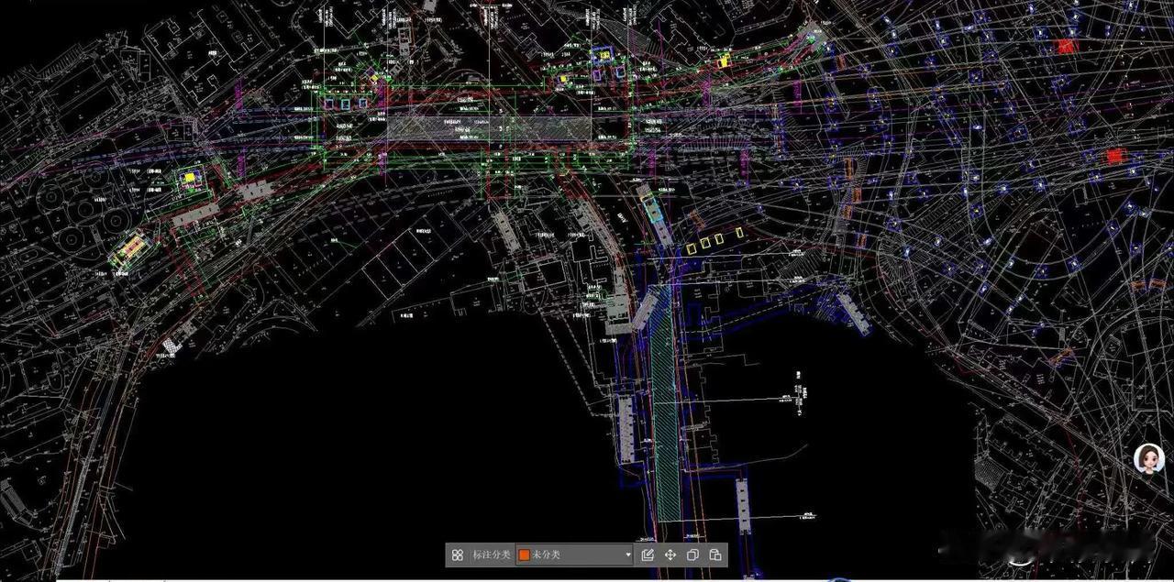Open the cartoon girl avatar assistant
Image resolution: width=1174 pixels, height=582 pixels.
[x=1148, y=458]
